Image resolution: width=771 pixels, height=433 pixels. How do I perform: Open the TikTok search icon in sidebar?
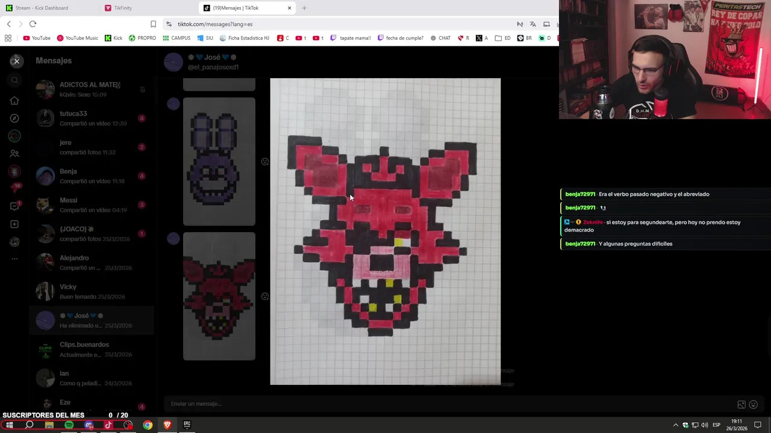(15, 80)
